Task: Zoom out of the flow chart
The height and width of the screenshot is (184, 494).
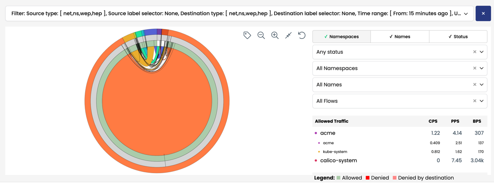Action: point(261,35)
